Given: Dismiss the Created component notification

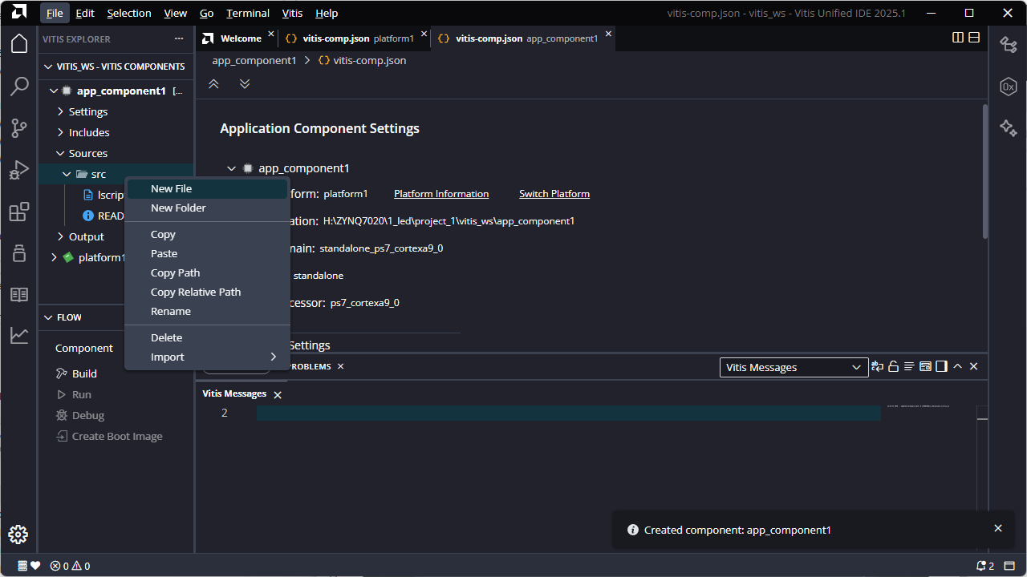Looking at the screenshot, I should pos(998,528).
